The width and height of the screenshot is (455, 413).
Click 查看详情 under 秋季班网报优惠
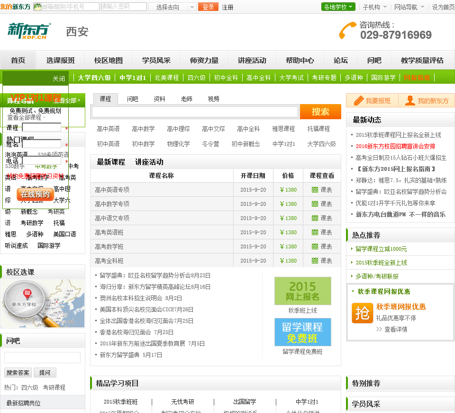396,329
